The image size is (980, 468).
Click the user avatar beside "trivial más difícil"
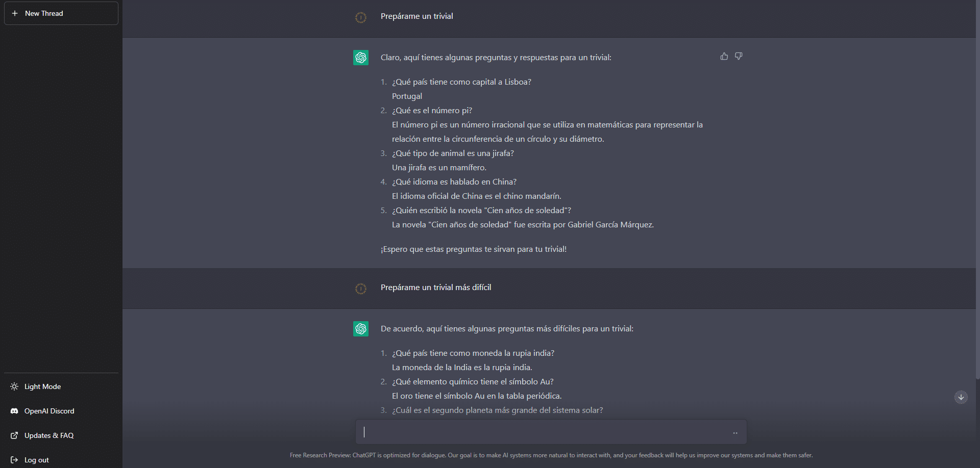(x=361, y=289)
